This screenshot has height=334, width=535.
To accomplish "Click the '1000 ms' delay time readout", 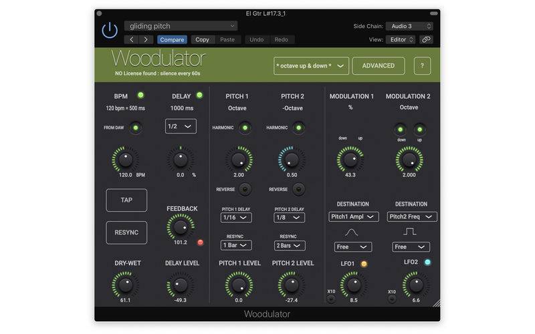I will [182, 108].
